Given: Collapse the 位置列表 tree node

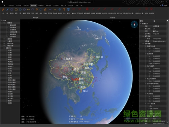Looking at the screenshot, I should click(4, 48).
